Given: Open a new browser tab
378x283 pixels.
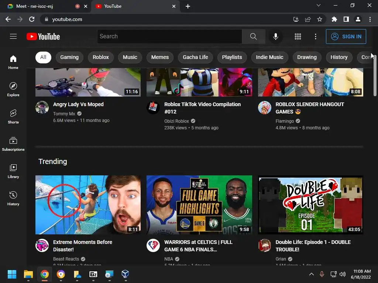Looking at the screenshot, I should 188,6.
